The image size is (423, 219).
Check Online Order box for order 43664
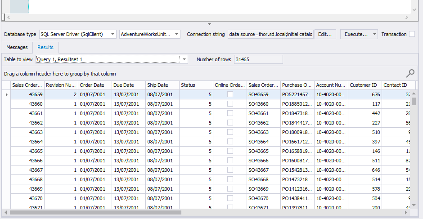(230, 142)
